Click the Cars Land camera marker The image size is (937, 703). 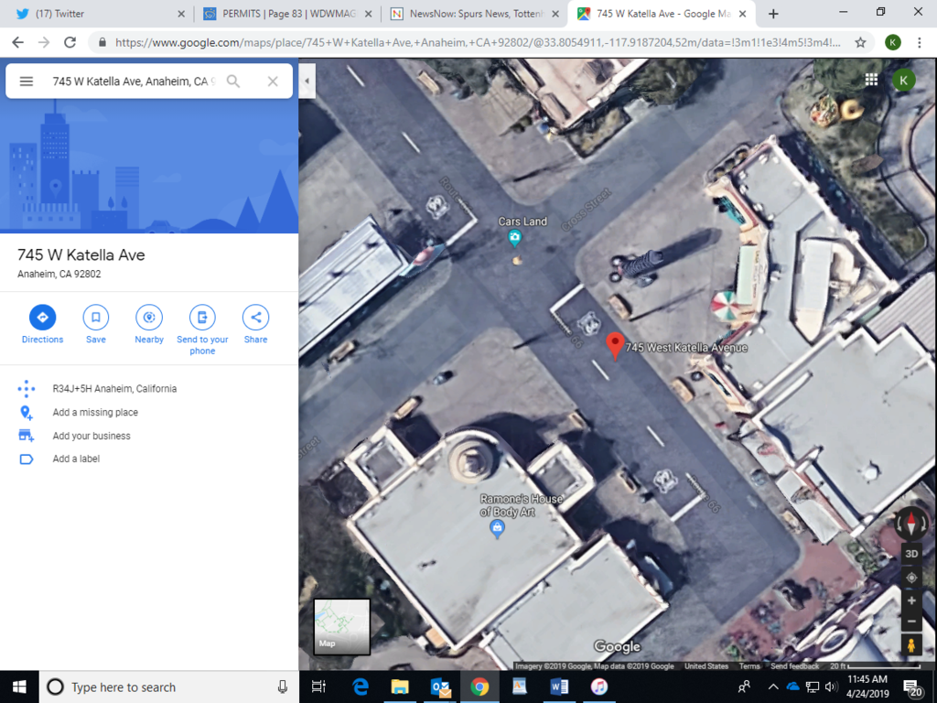coord(514,239)
